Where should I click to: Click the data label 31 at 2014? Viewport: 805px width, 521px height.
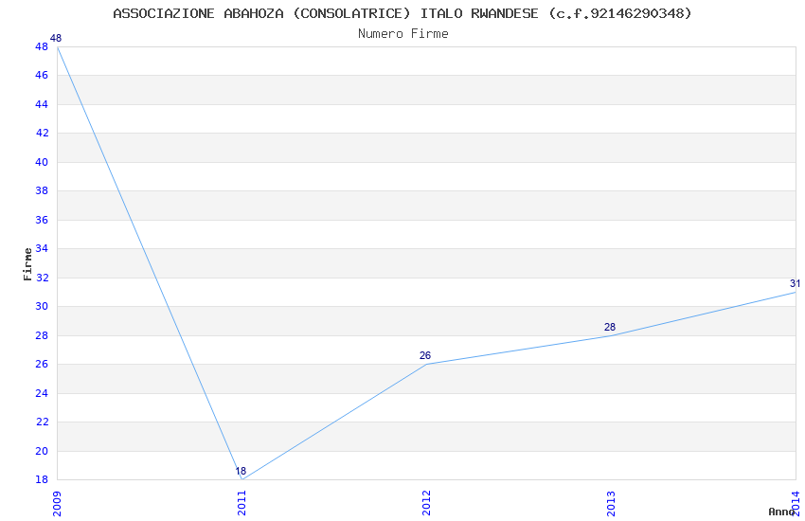click(x=795, y=283)
